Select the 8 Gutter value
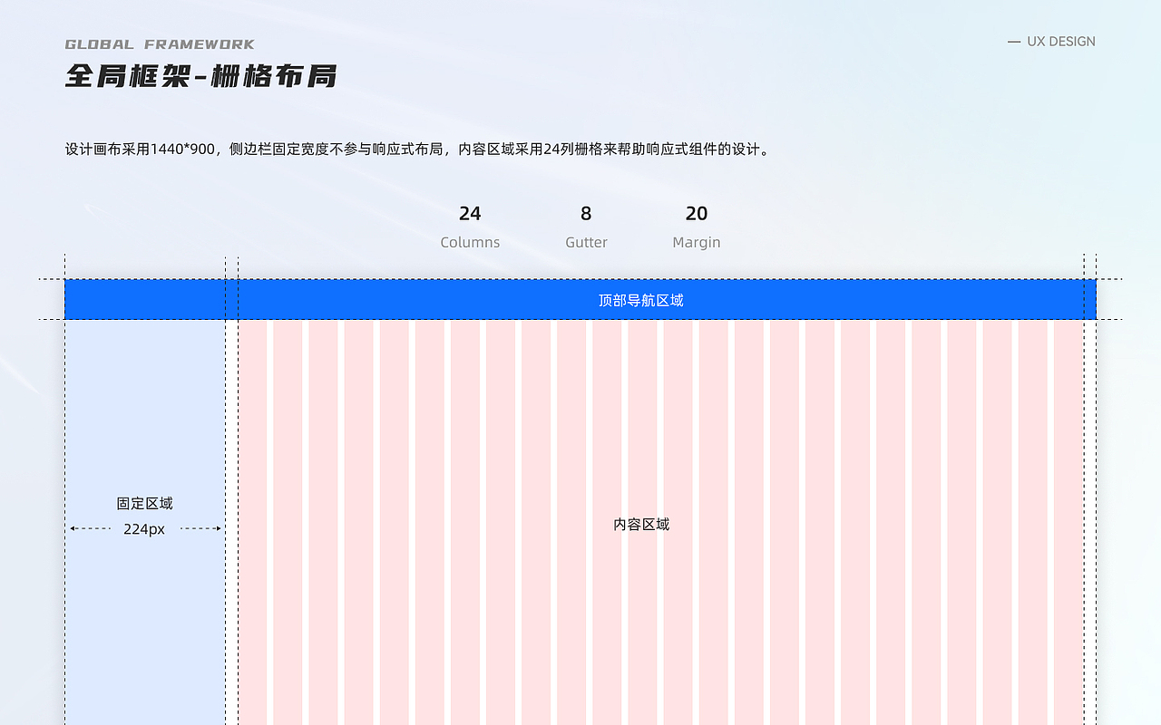This screenshot has height=725, width=1161. (586, 227)
